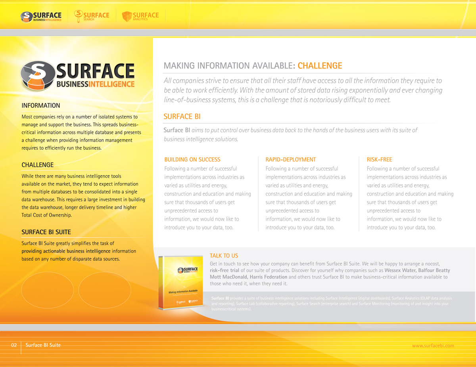Click the CHALLENGE sidebar heading
The image size is (476, 367).
point(37,165)
